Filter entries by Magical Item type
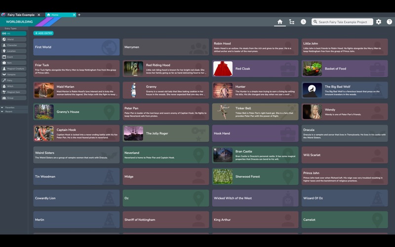The width and height of the screenshot is (395, 247). (14, 92)
